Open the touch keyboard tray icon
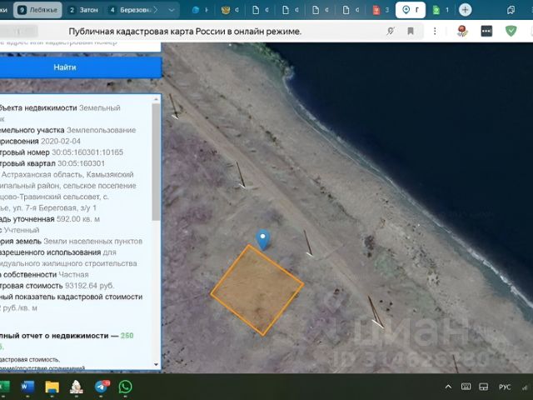This screenshot has height=400, width=533. coord(466,387)
